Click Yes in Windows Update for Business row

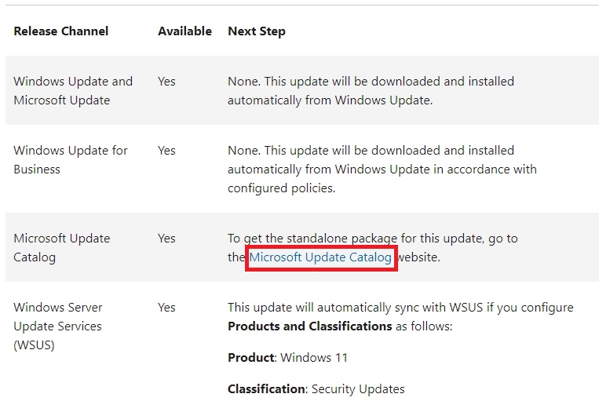[166, 150]
